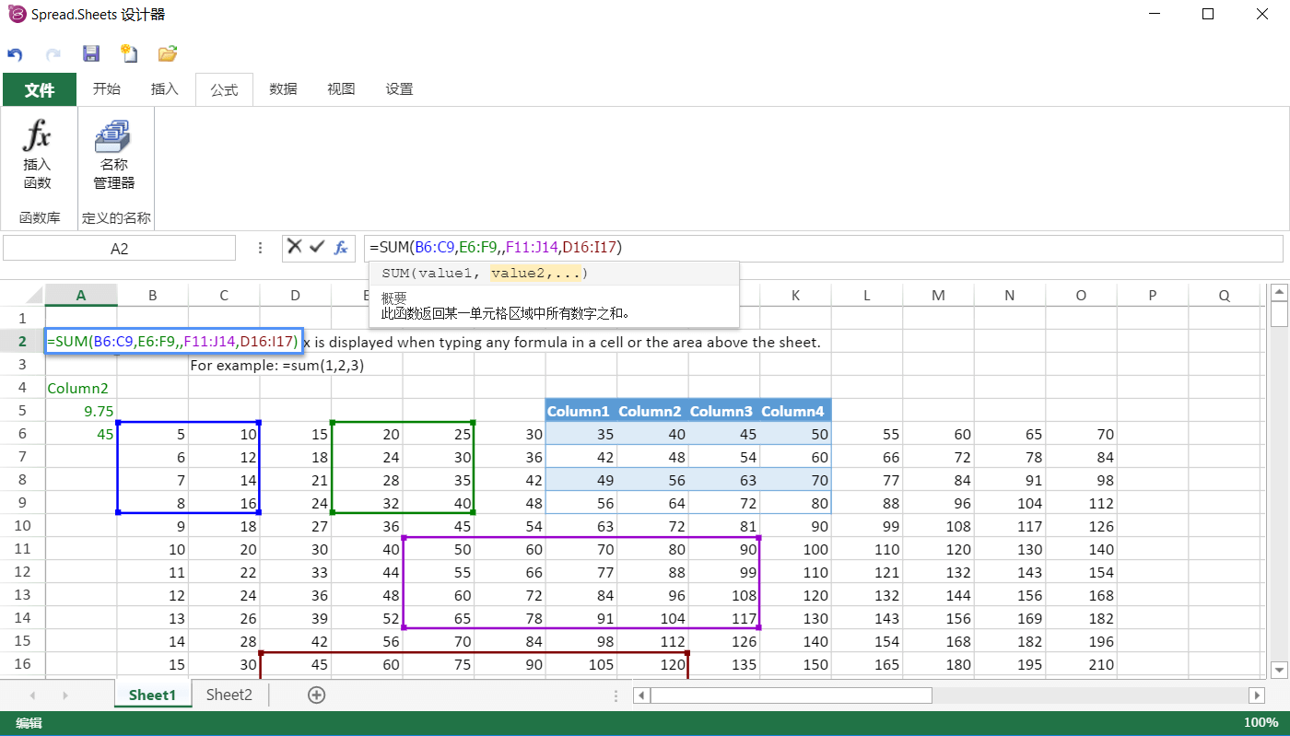
Task: Click the ellipsis beside the sheet tabs
Action: click(x=616, y=695)
